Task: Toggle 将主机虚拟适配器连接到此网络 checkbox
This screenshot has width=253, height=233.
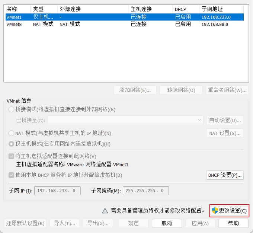Action: [x=11, y=156]
